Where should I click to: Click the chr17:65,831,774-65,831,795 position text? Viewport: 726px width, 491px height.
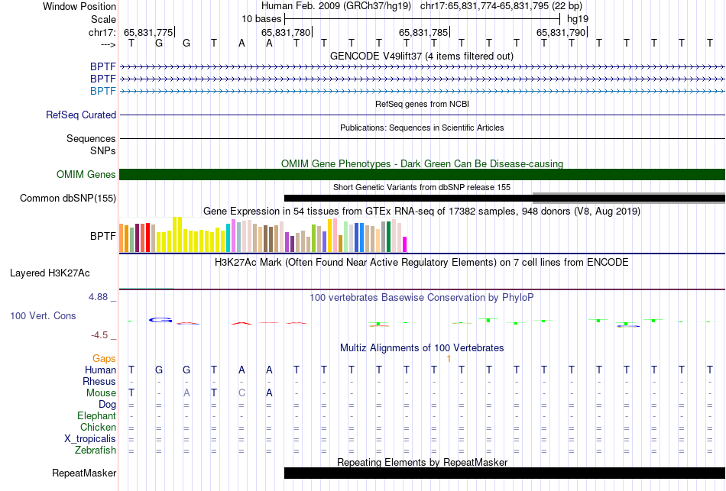pyautogui.click(x=485, y=6)
